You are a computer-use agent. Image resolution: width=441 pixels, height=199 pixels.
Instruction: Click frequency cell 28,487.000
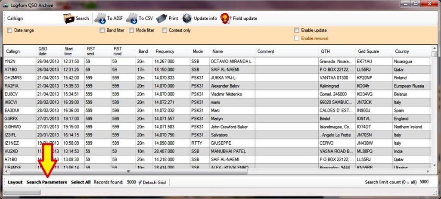[171, 151]
